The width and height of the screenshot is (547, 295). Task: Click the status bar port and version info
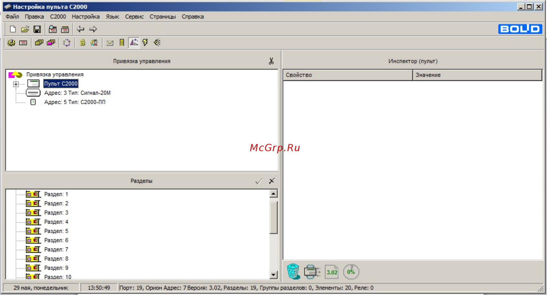[246, 288]
